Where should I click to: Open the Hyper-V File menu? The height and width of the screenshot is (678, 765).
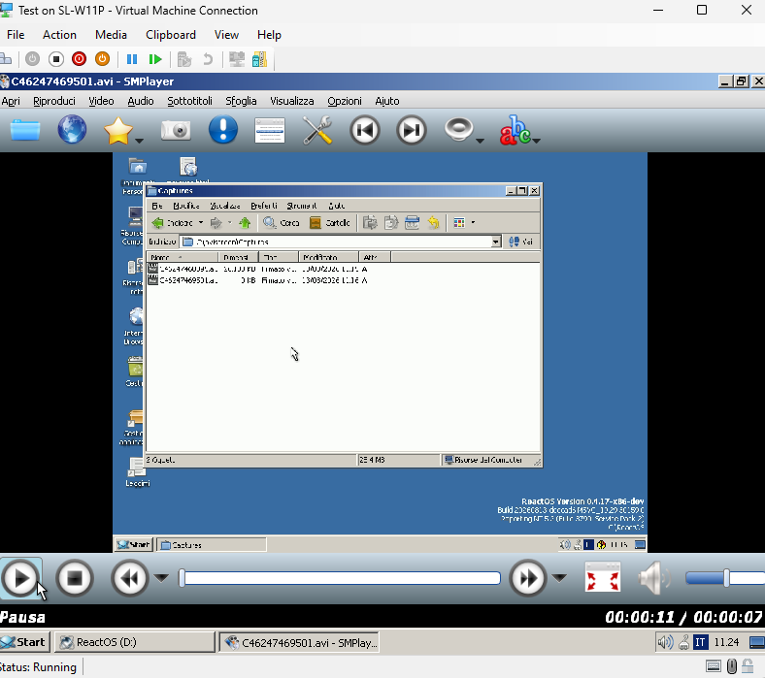16,35
